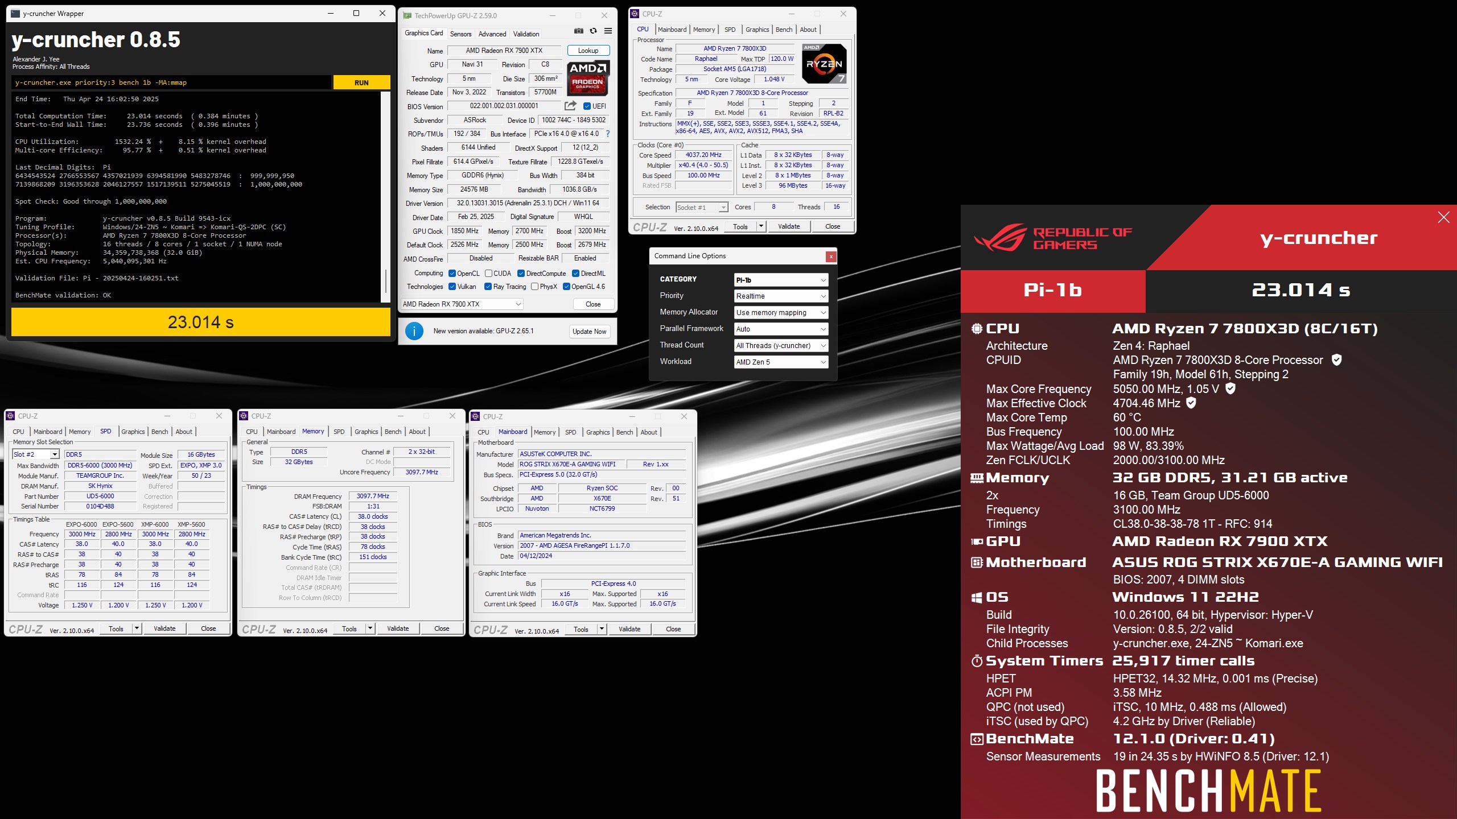Open the Category dropdown showing Pi-1b

[781, 280]
